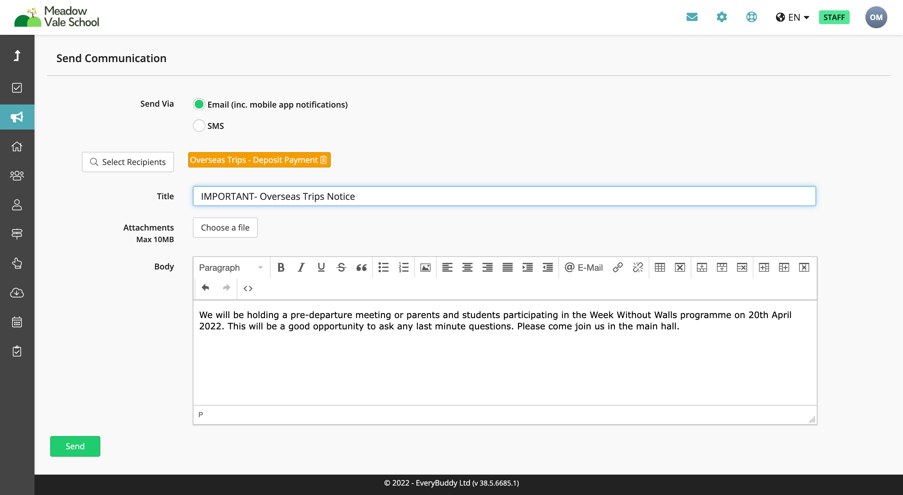903x495 pixels.
Task: Insert table column before
Action: pyautogui.click(x=764, y=268)
